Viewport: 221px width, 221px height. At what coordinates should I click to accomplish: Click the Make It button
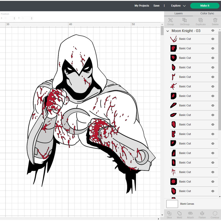tap(205, 6)
